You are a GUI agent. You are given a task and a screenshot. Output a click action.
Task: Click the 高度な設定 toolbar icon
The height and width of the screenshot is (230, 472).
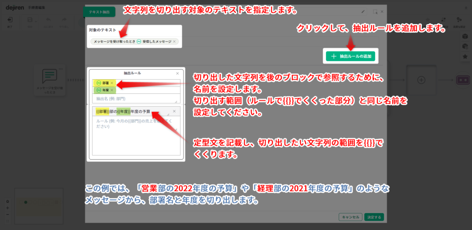[459, 22]
